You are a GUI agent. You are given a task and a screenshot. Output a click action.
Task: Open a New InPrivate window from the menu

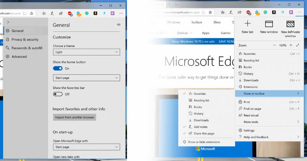290,29
